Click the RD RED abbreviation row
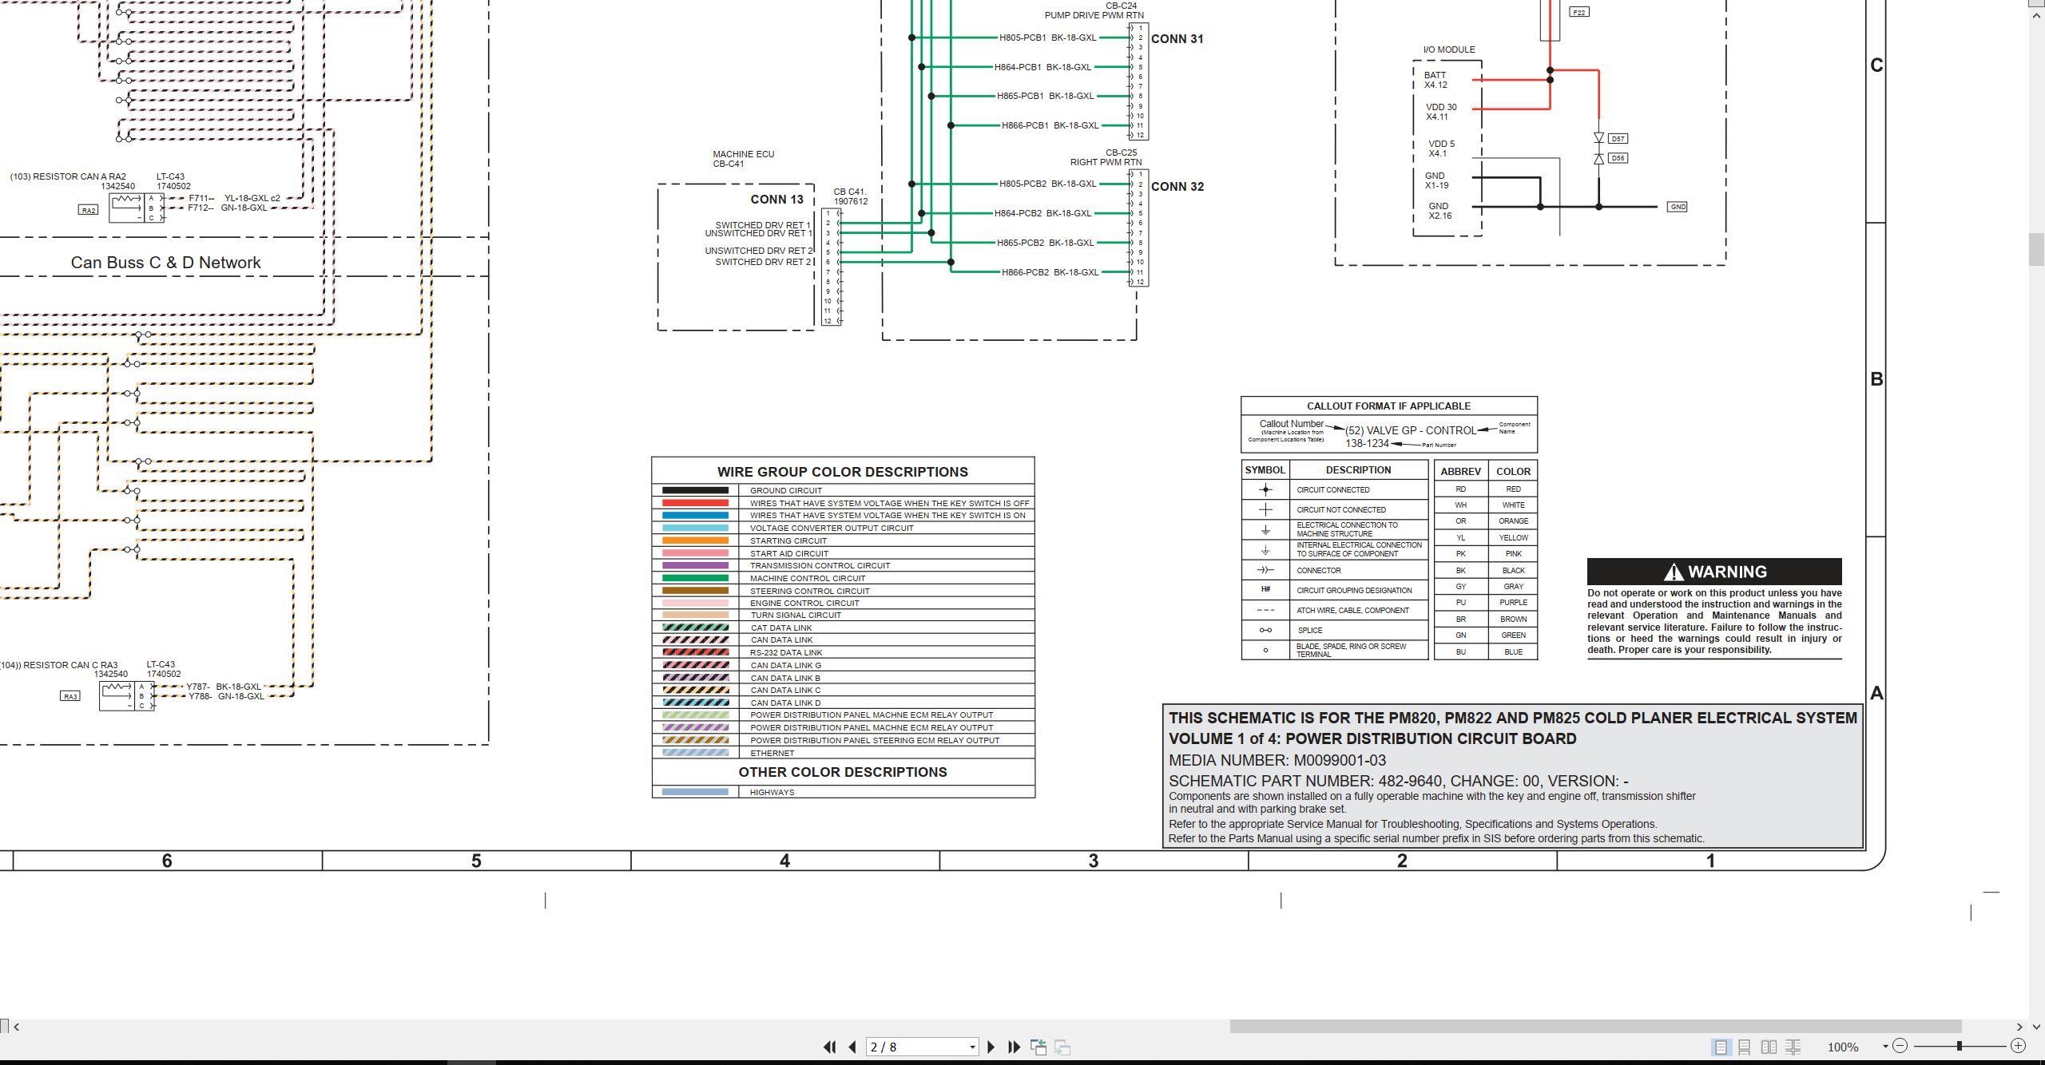 [1486, 489]
